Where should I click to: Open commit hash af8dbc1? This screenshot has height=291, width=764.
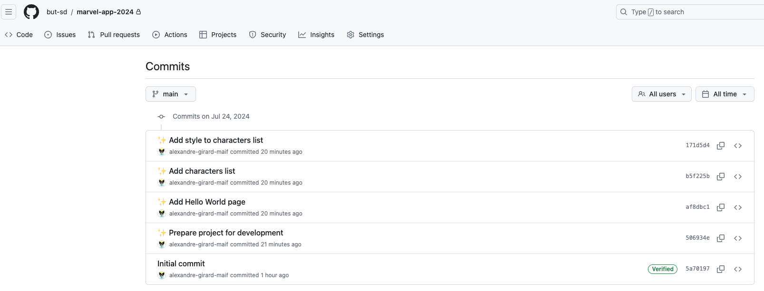pyautogui.click(x=697, y=207)
